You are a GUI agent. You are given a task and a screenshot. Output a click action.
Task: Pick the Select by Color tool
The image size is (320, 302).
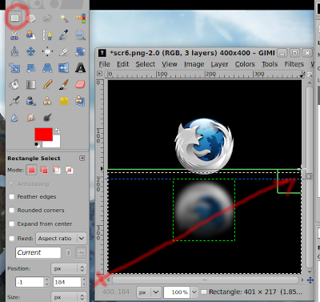(81, 18)
